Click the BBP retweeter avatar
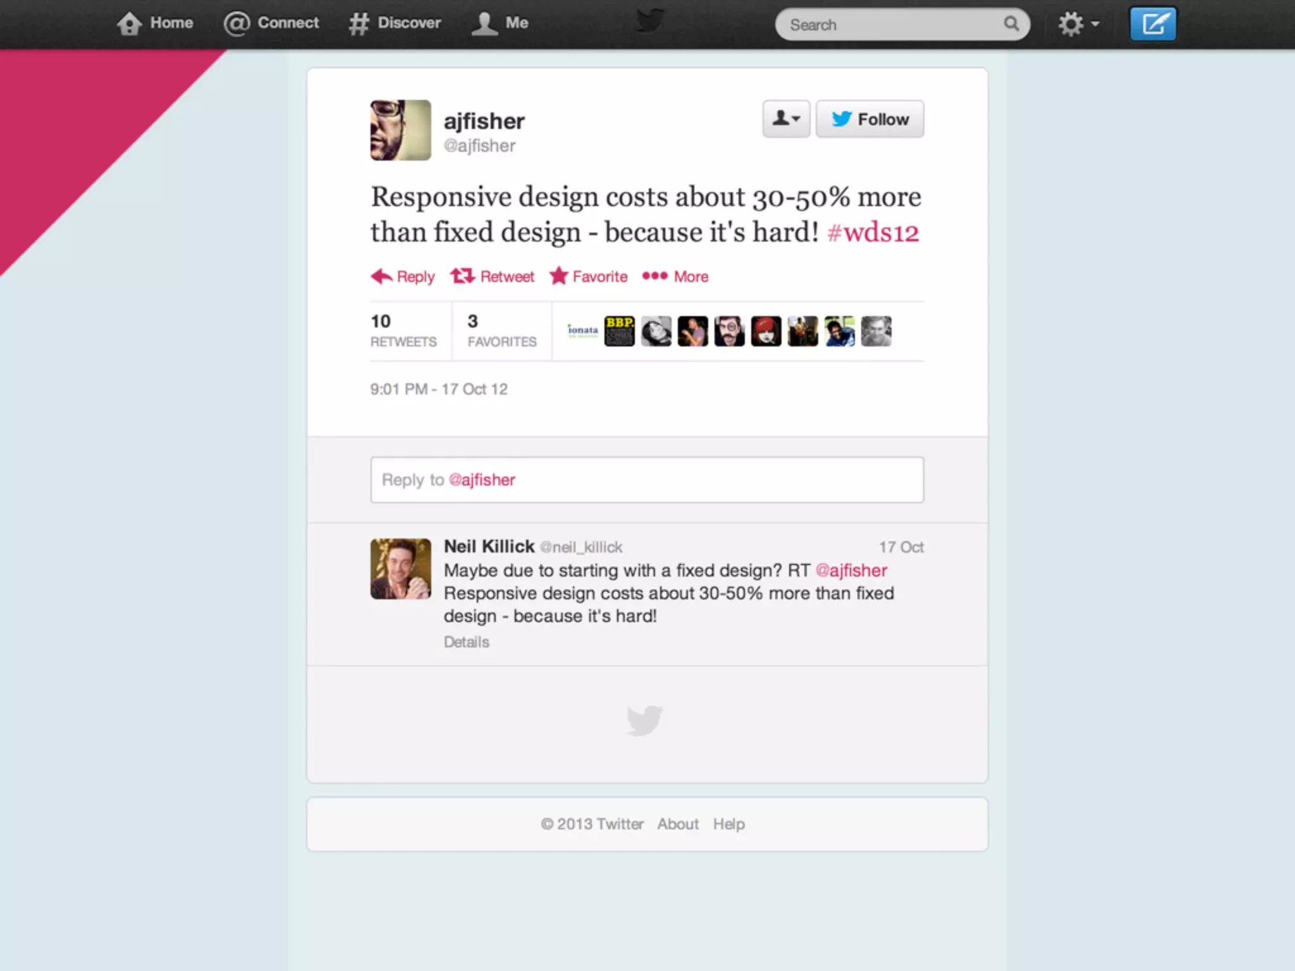This screenshot has width=1295, height=971. tap(619, 331)
